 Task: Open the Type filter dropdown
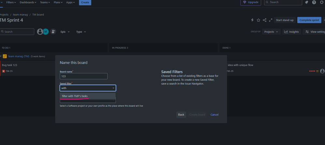pyautogui.click(x=81, y=32)
